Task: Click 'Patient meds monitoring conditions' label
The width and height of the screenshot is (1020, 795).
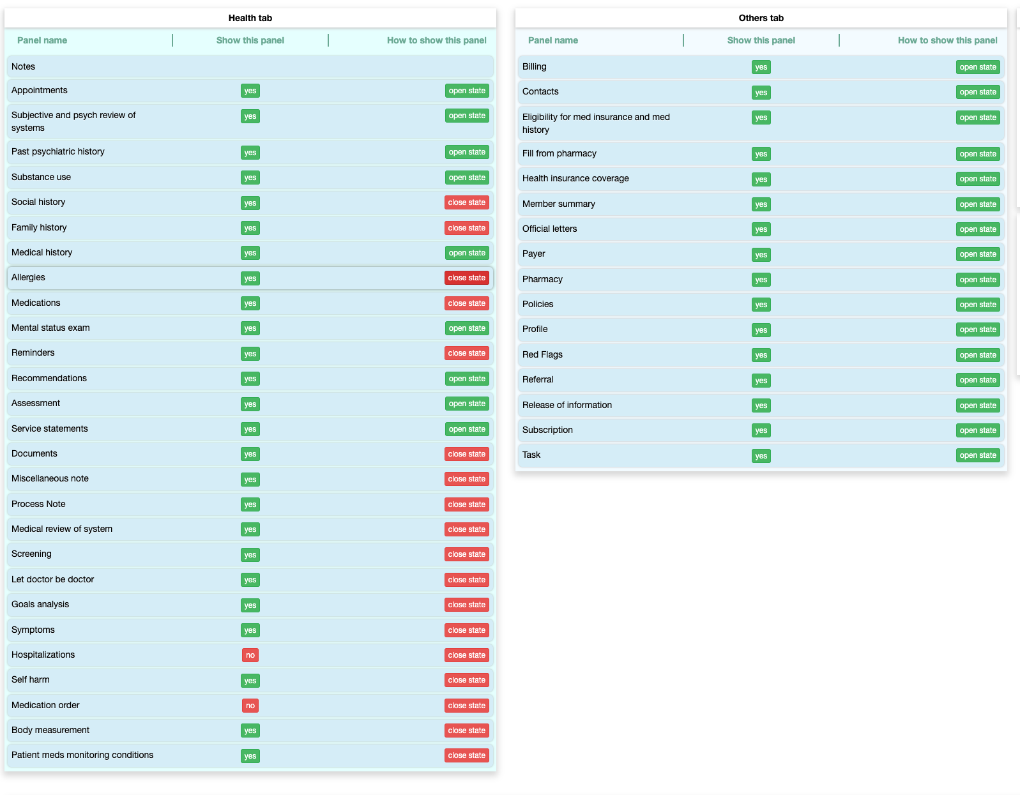Action: (82, 755)
